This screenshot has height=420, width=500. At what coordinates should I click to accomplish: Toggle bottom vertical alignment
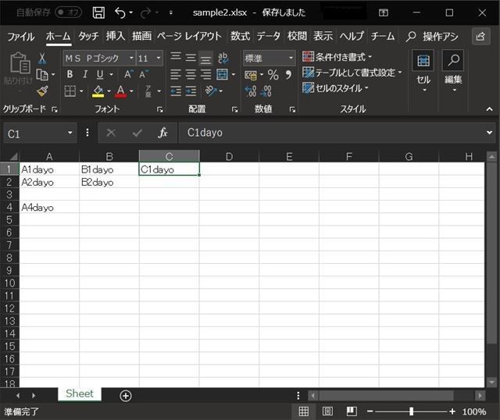tap(205, 59)
